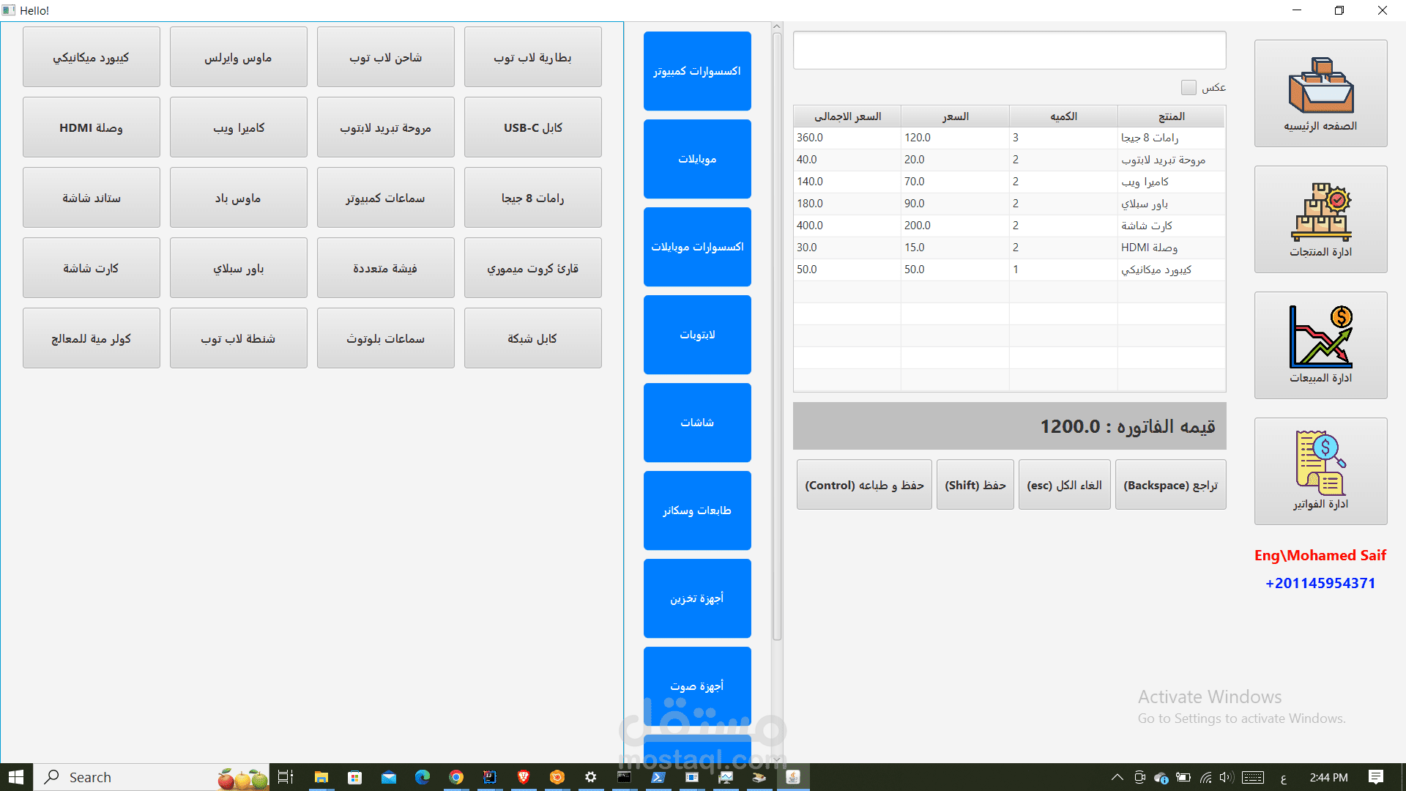This screenshot has width=1406, height=791.
Task: Add بطارية لاب توب product
Action: point(533,57)
